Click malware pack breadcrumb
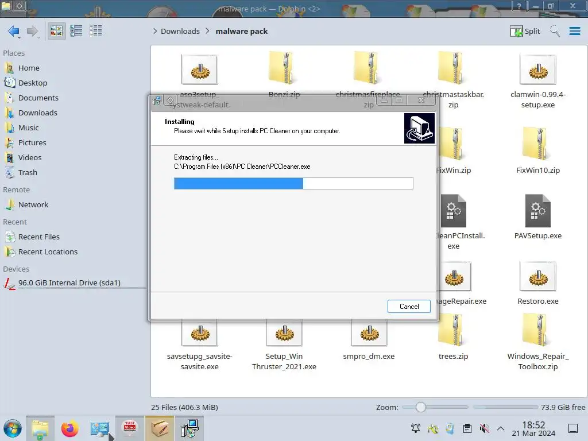Screen dimensions: 588x441 coord(242,31)
